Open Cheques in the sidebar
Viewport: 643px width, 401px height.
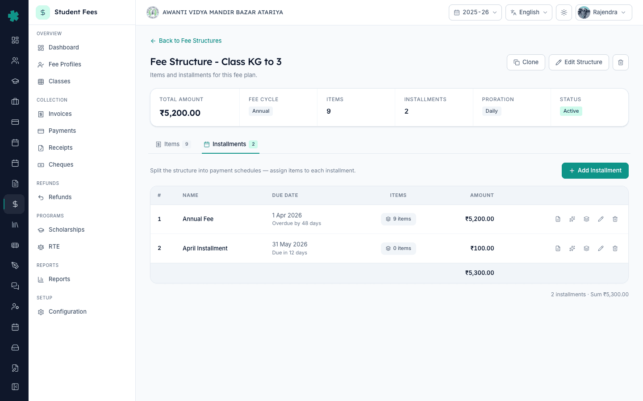(82, 165)
